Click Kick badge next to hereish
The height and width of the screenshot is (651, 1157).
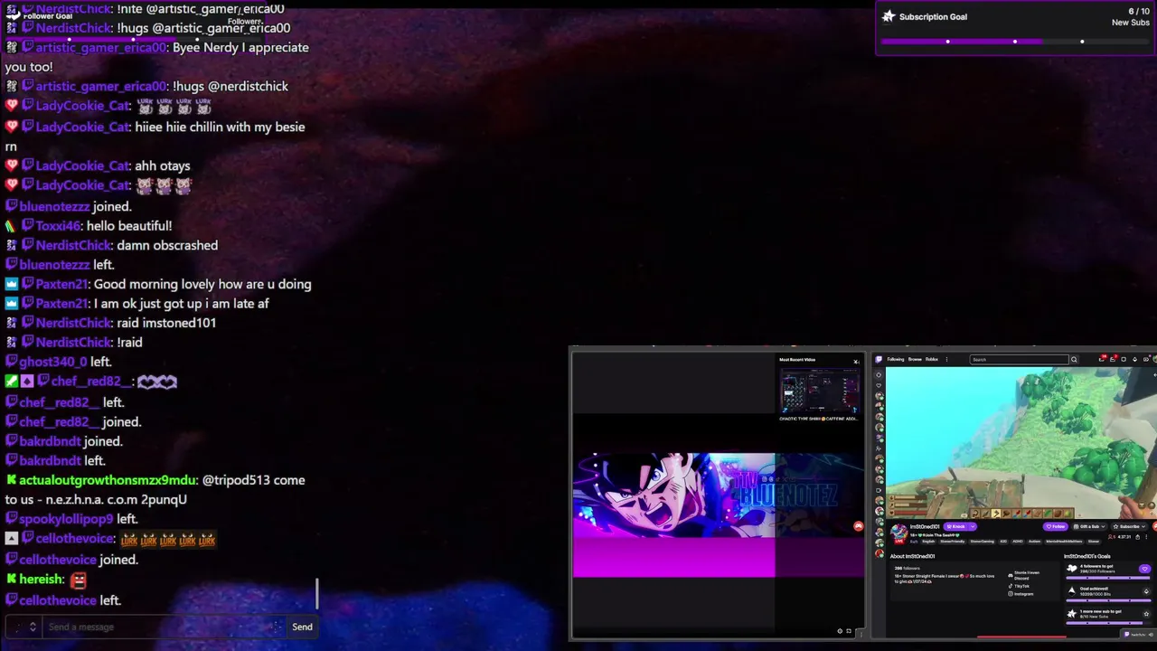[11, 580]
